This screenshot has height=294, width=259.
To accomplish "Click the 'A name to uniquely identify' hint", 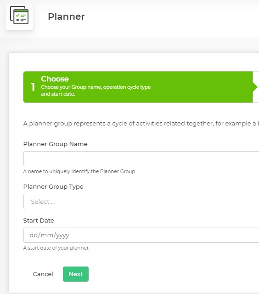I will pyautogui.click(x=79, y=171).
